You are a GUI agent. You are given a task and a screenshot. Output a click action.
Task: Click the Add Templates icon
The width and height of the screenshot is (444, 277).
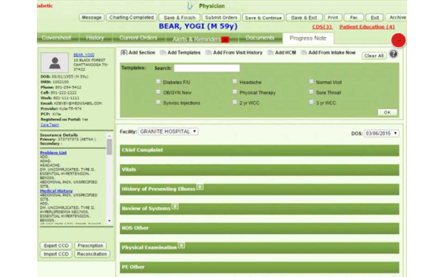[163, 52]
